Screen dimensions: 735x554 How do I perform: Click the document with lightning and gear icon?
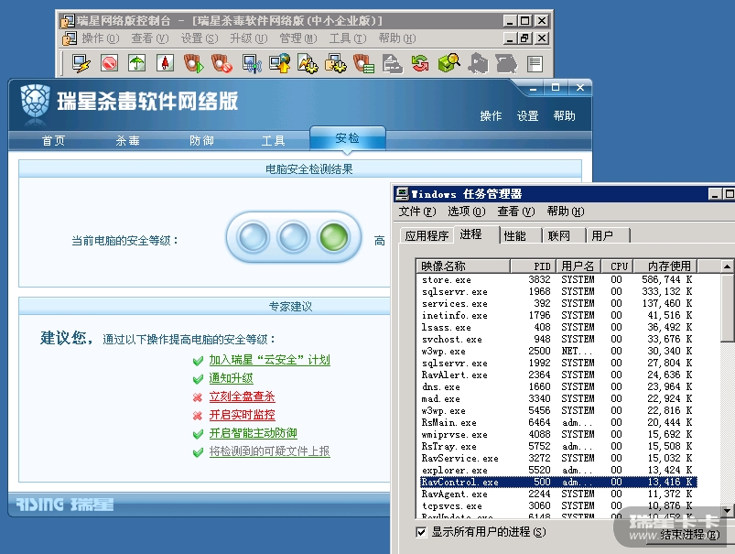coord(308,63)
